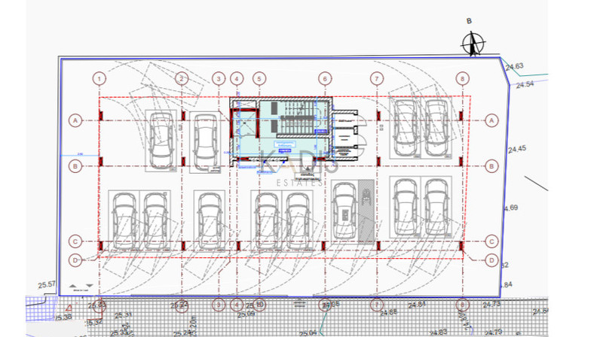600x337 pixels.
Task: Pick grid bubble 3 in top row
Action: pos(219,77)
